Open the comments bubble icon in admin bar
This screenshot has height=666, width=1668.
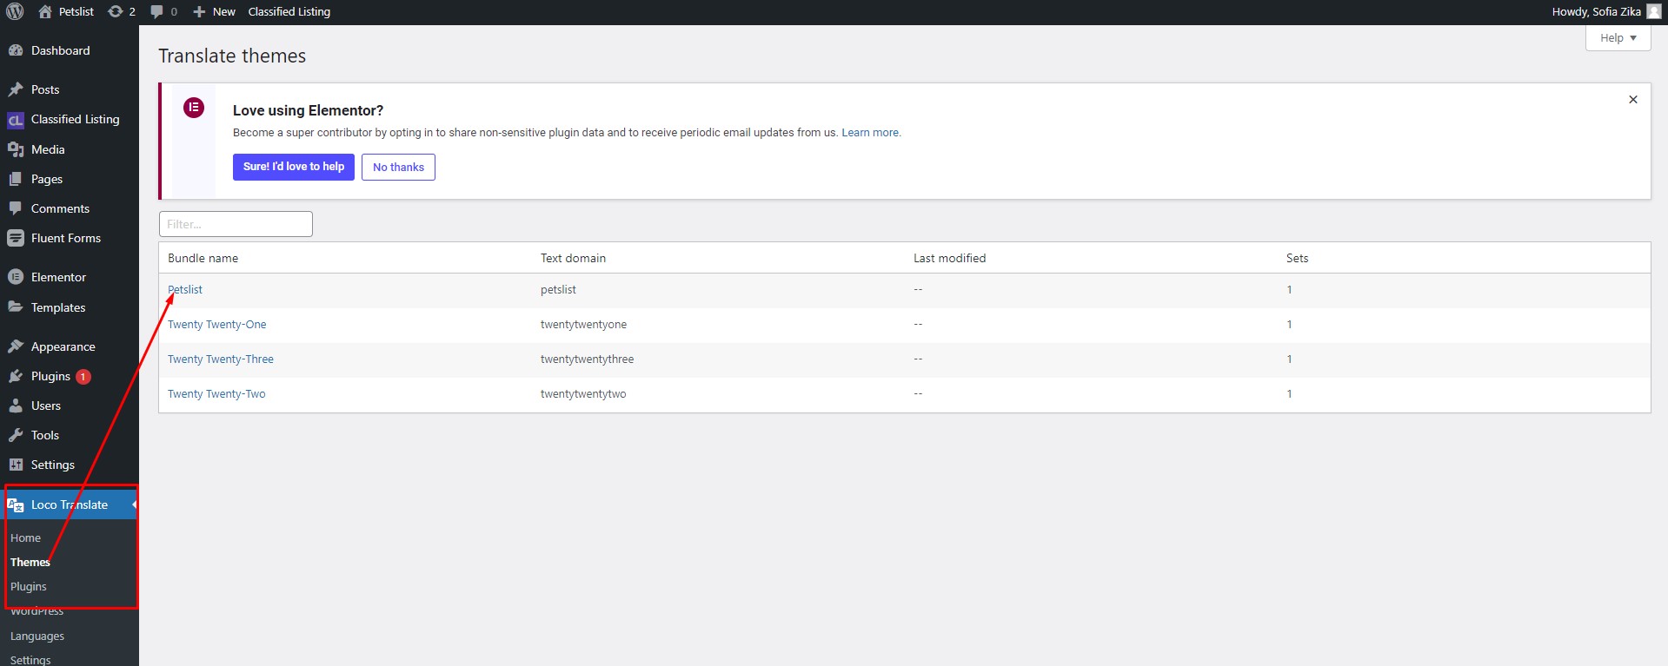point(156,12)
